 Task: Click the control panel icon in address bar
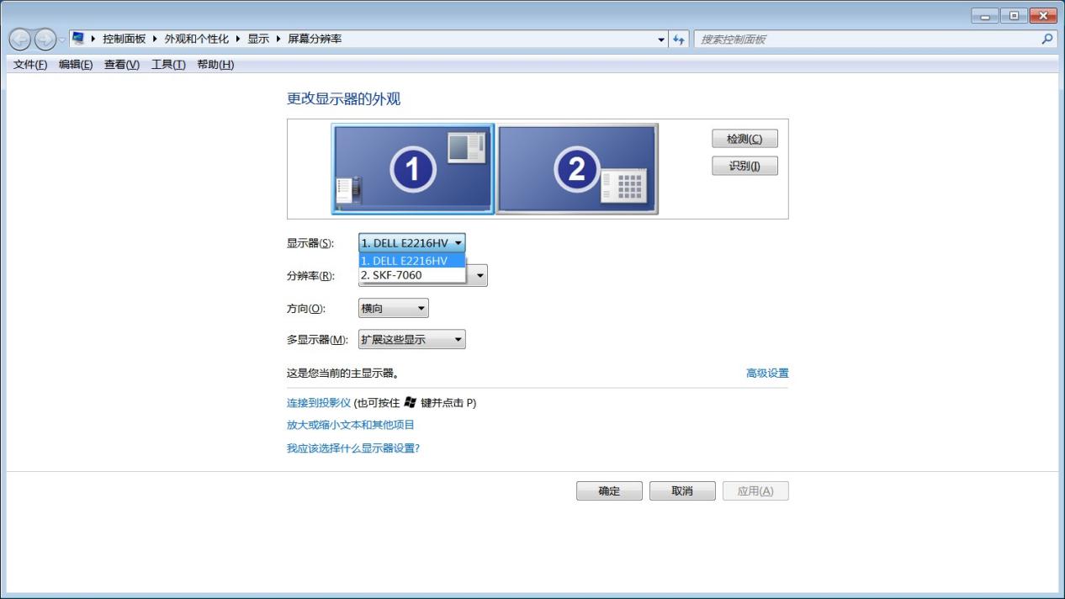[x=78, y=39]
